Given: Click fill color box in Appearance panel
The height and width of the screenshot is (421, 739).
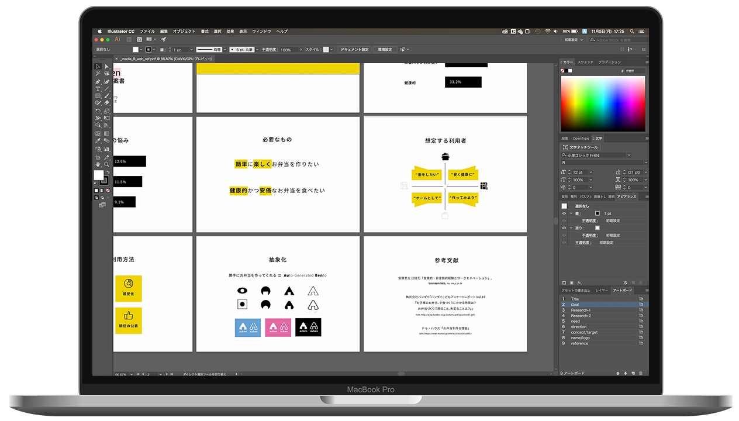Looking at the screenshot, I should point(597,228).
